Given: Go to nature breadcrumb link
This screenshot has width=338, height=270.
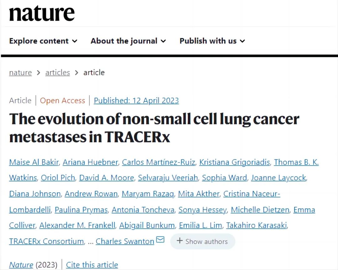Looking at the screenshot, I should click(20, 73).
